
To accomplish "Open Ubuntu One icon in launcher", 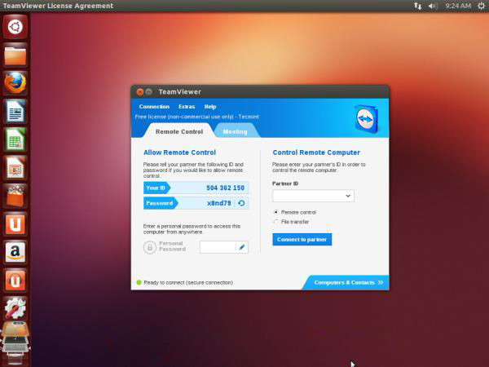I will [x=15, y=224].
